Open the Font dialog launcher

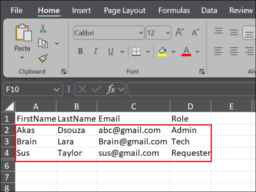click(x=202, y=72)
